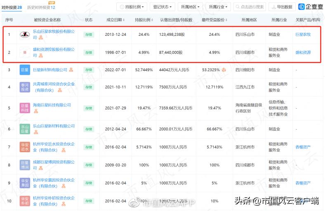Screen dimensions: 325x211
Task: Select 江西九江市 region cell
Action: point(245,87)
